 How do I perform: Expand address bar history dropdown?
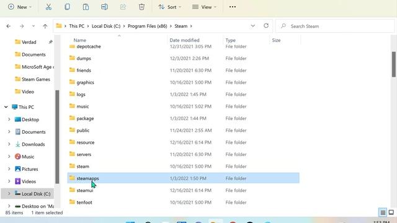point(252,26)
